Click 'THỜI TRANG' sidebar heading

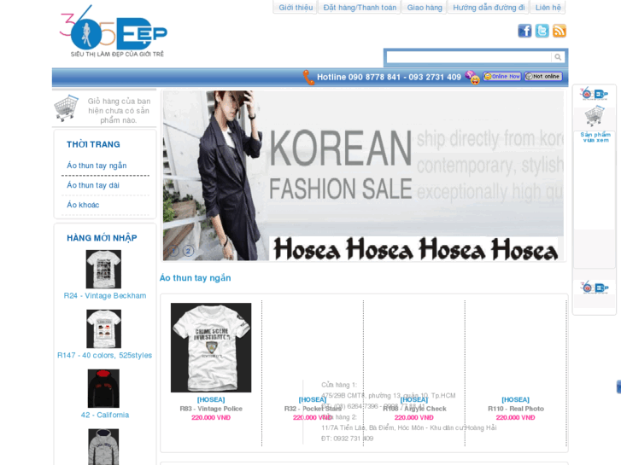coord(93,144)
